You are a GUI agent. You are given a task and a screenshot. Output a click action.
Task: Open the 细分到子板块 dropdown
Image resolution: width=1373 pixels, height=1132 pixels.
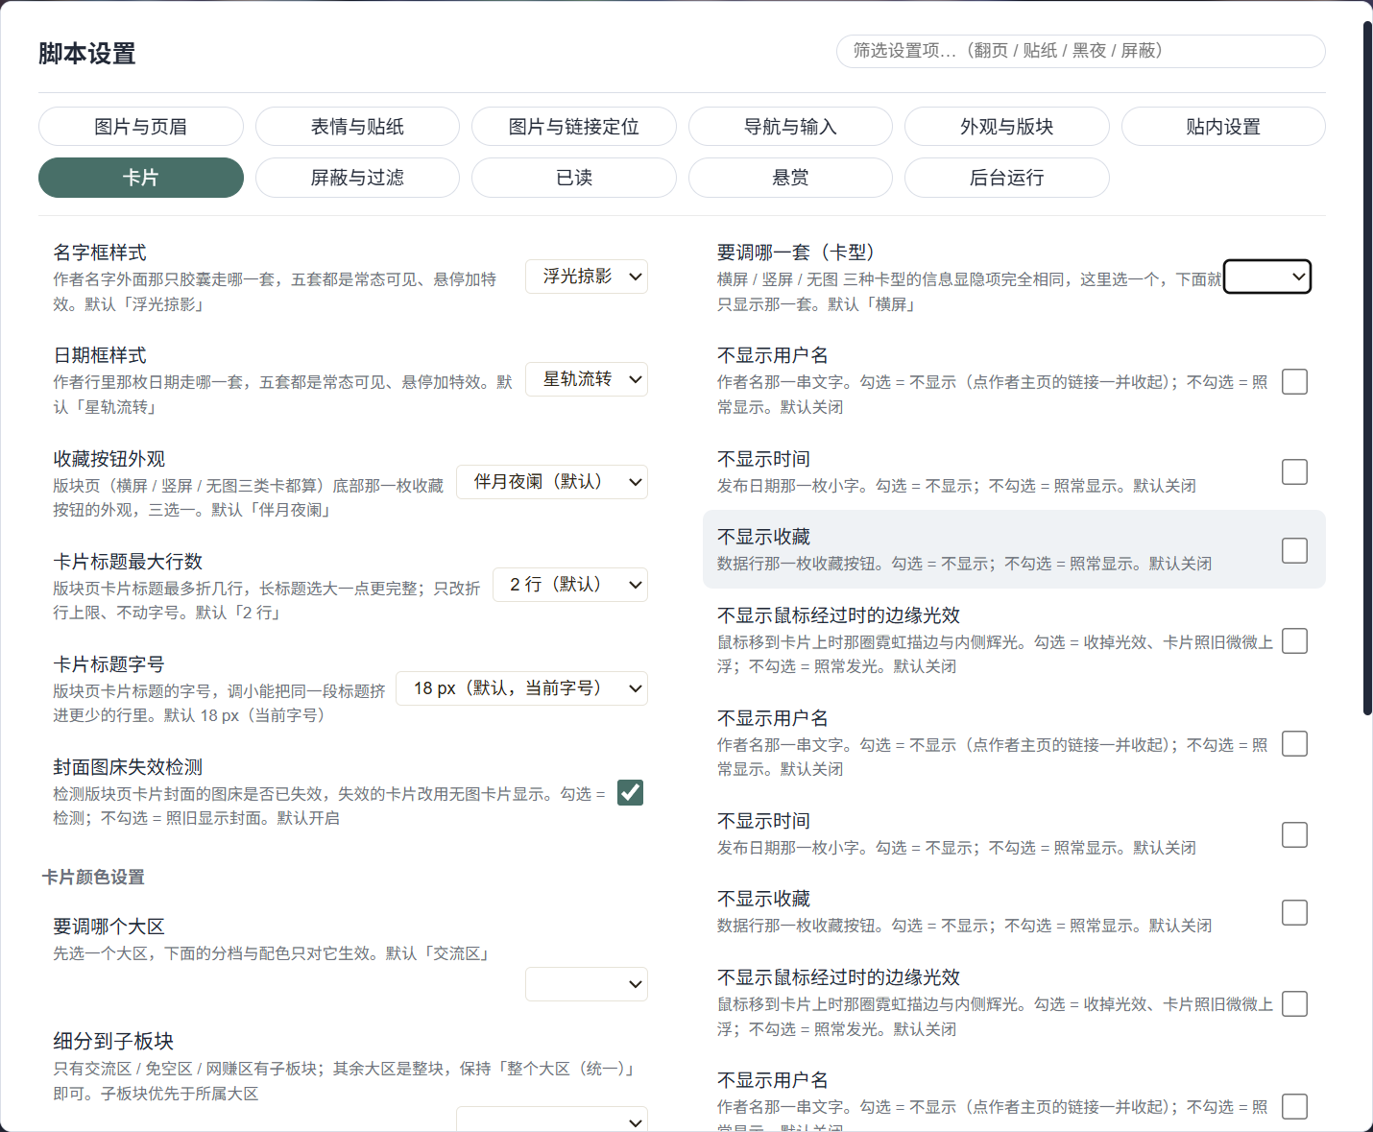(552, 1120)
